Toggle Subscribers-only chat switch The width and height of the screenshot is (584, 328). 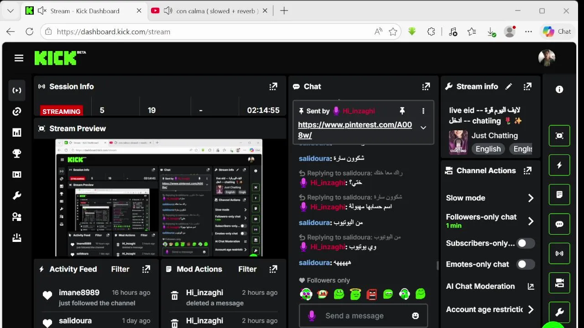click(526, 243)
